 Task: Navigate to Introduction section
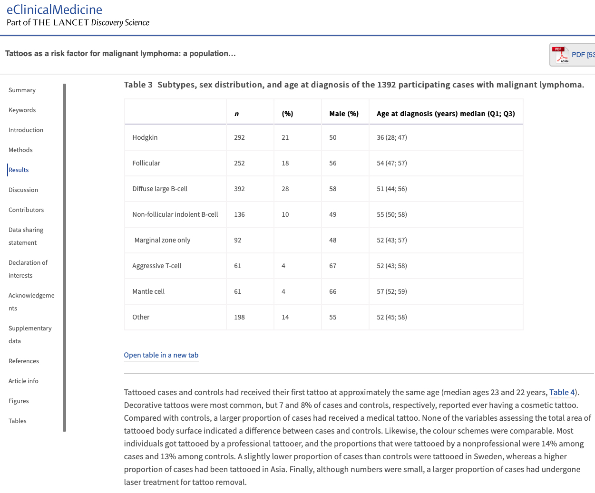(x=26, y=130)
